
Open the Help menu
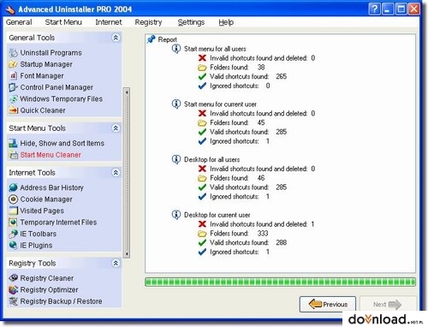(226, 22)
